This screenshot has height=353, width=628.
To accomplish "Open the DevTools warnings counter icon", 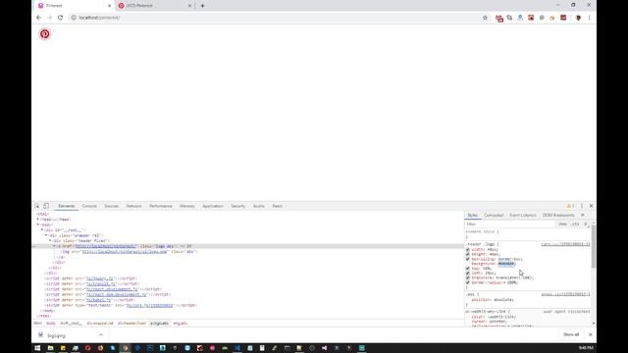I will point(570,206).
